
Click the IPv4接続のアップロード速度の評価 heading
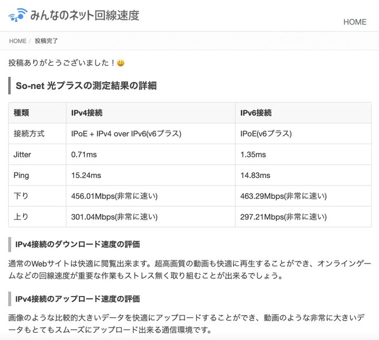[77, 299]
